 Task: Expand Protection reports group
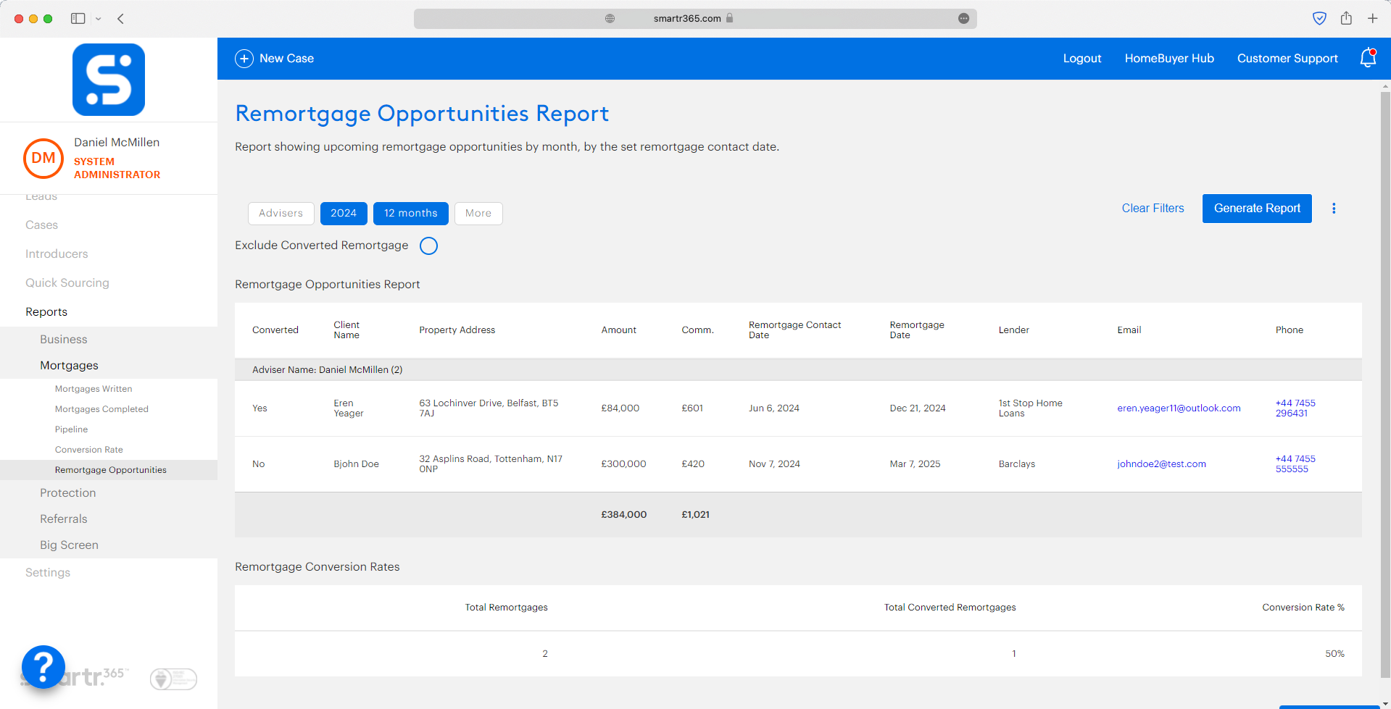point(67,493)
